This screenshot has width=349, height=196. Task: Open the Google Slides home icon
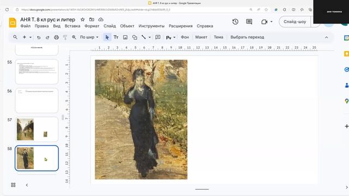[13, 22]
